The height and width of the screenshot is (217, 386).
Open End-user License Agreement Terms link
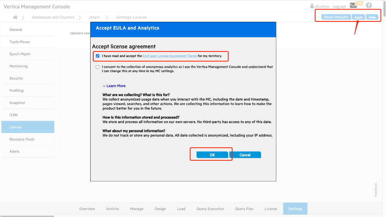tap(170, 56)
